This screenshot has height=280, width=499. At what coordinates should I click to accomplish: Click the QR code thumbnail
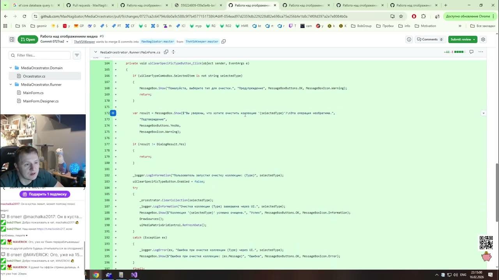(486, 243)
